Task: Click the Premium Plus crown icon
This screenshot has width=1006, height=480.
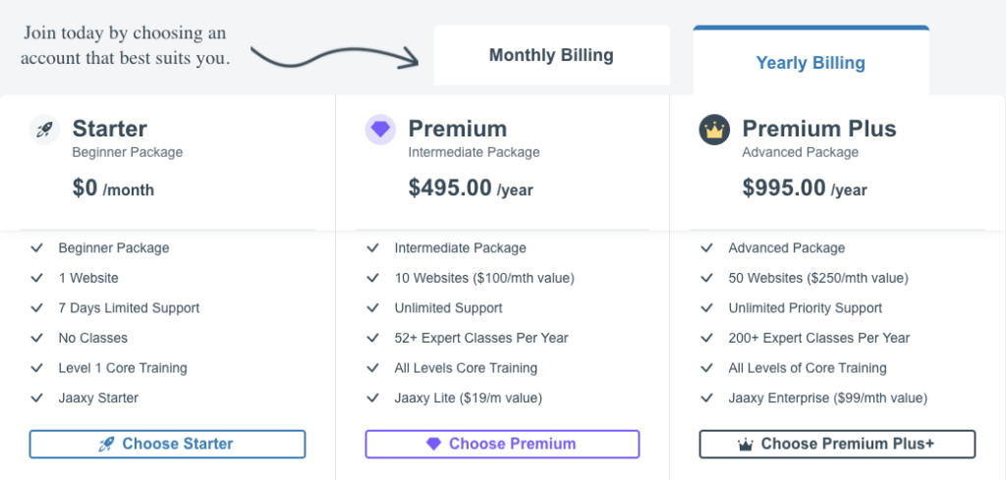Action: [714, 130]
